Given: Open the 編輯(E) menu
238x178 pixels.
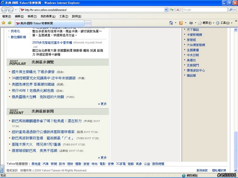Looking at the screenshot, I should pyautogui.click(x=19, y=16).
